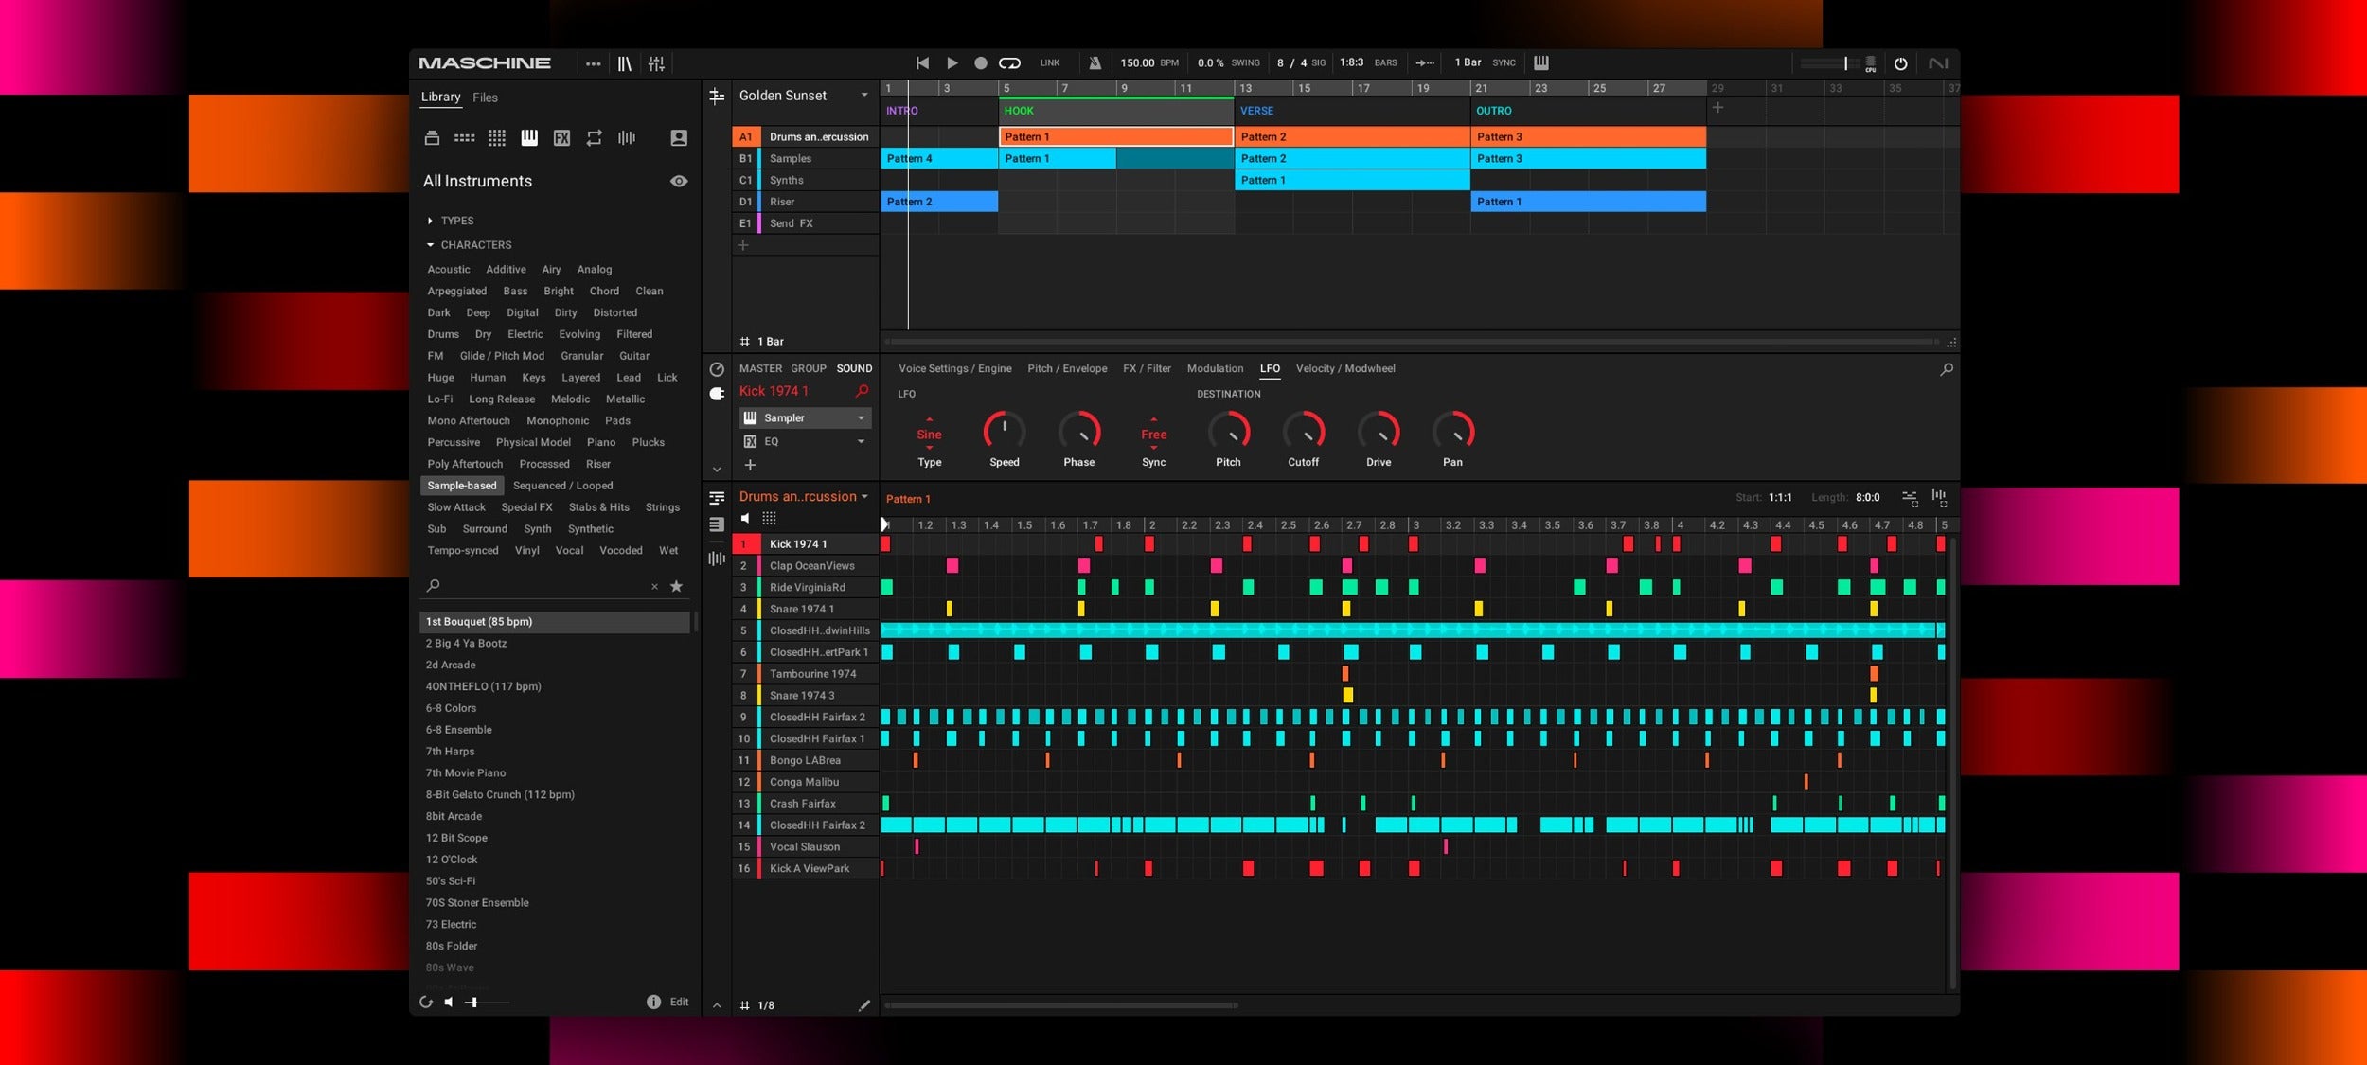Image resolution: width=2367 pixels, height=1065 pixels.
Task: Click the record button in the transport
Action: pos(981,62)
